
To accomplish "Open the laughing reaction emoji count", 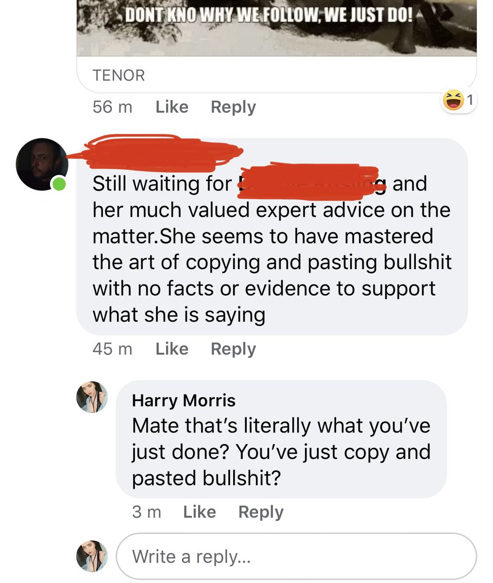I will tap(459, 101).
